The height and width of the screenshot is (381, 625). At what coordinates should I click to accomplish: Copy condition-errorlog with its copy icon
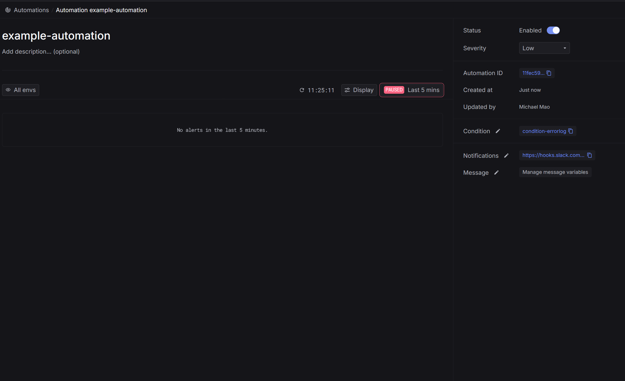tap(571, 131)
